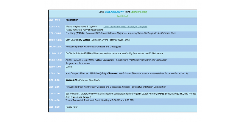Click the Happy Hour row text
The image size is (246, 122).
[71, 107]
